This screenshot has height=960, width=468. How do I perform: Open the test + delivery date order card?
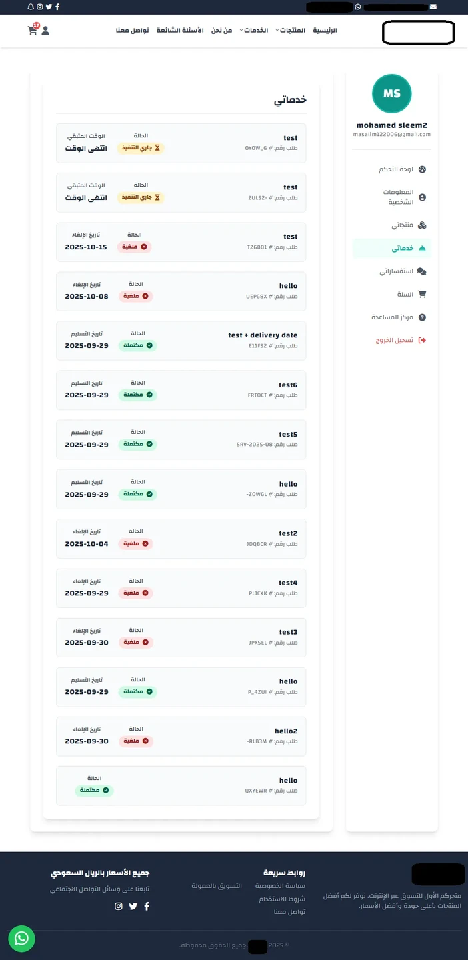(x=181, y=341)
